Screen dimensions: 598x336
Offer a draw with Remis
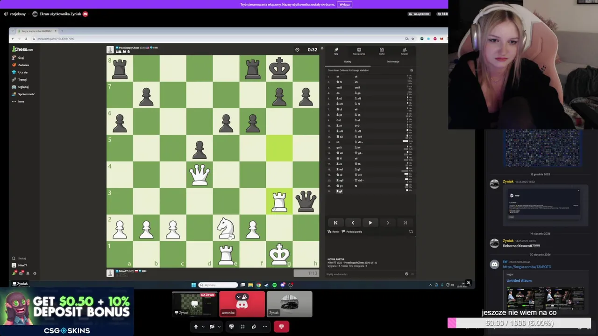coord(333,231)
